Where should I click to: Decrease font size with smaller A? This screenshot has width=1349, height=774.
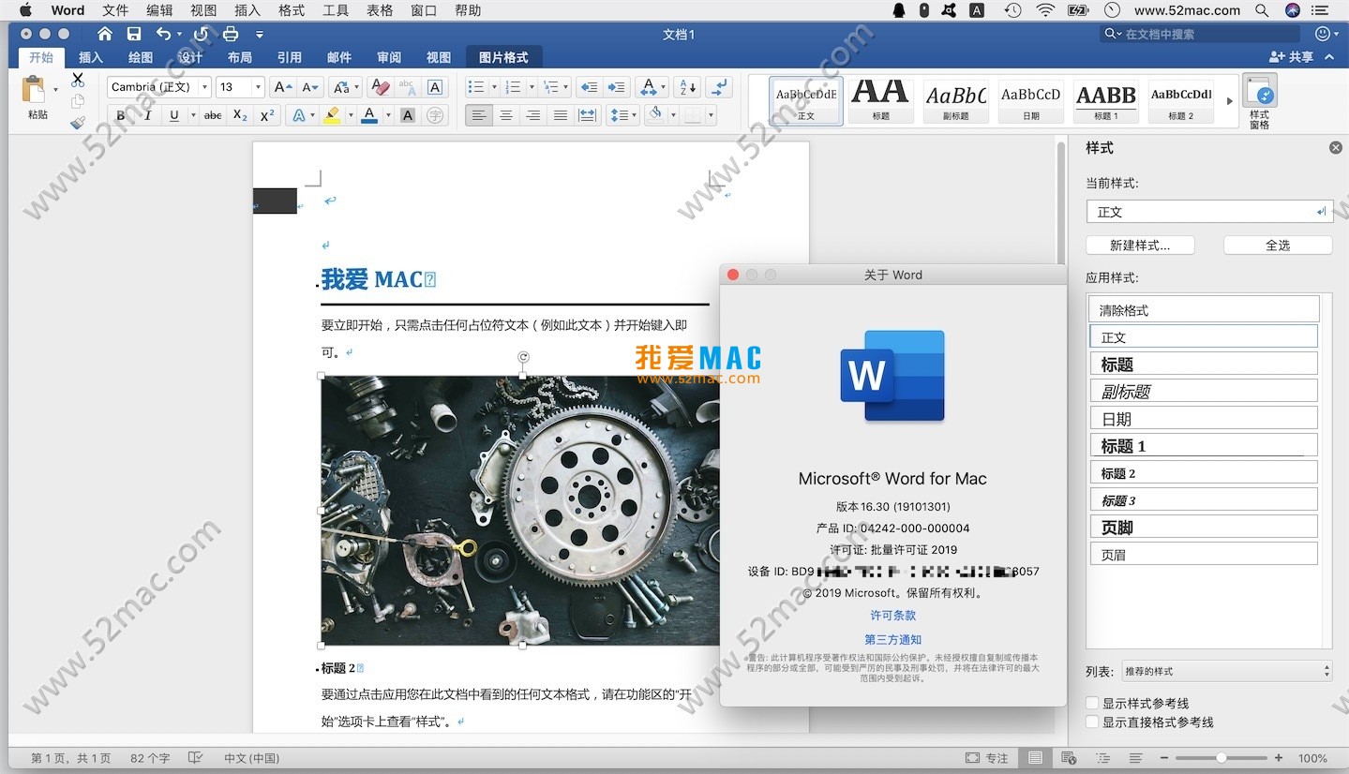(x=311, y=87)
